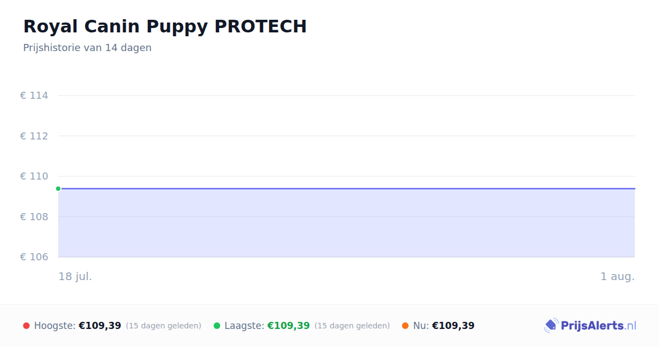This screenshot has height=346, width=659.
Task: Click the green Laagste €109,39 price value
Action: click(x=288, y=326)
